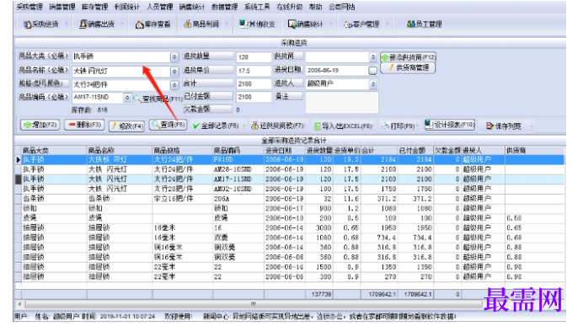578x326 pixels.
Task: Open the 公司网站 menu
Action: (x=342, y=7)
